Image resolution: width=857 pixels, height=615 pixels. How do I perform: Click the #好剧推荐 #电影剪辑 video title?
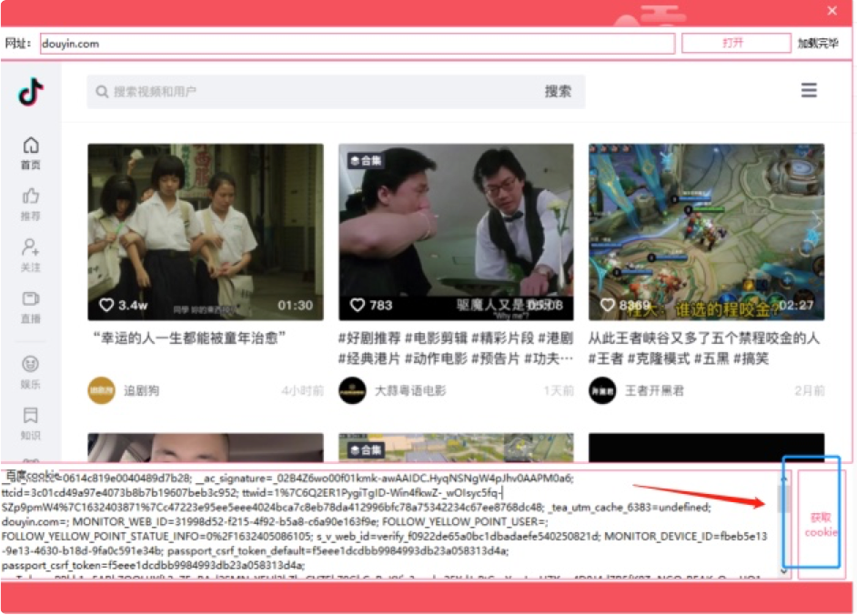pyautogui.click(x=456, y=348)
